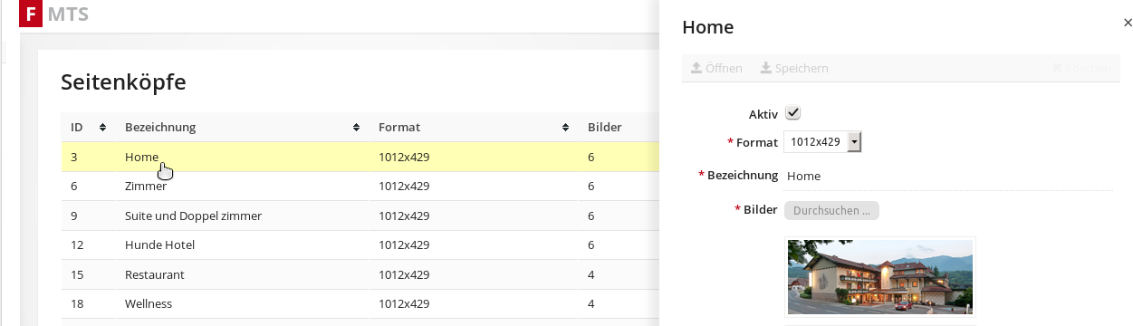Screen dimensions: 1133x326
Task: Toggle the Aktiv checkbox
Action: pyautogui.click(x=792, y=113)
